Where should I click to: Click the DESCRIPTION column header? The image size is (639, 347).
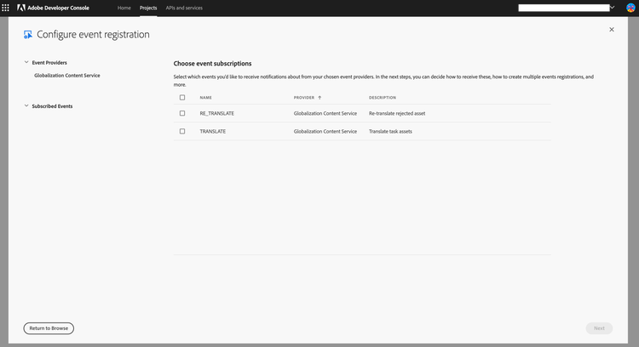383,98
